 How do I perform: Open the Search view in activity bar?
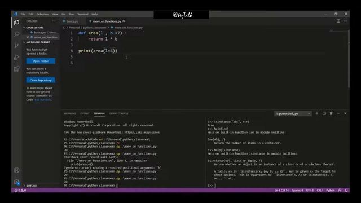(x=16, y=34)
